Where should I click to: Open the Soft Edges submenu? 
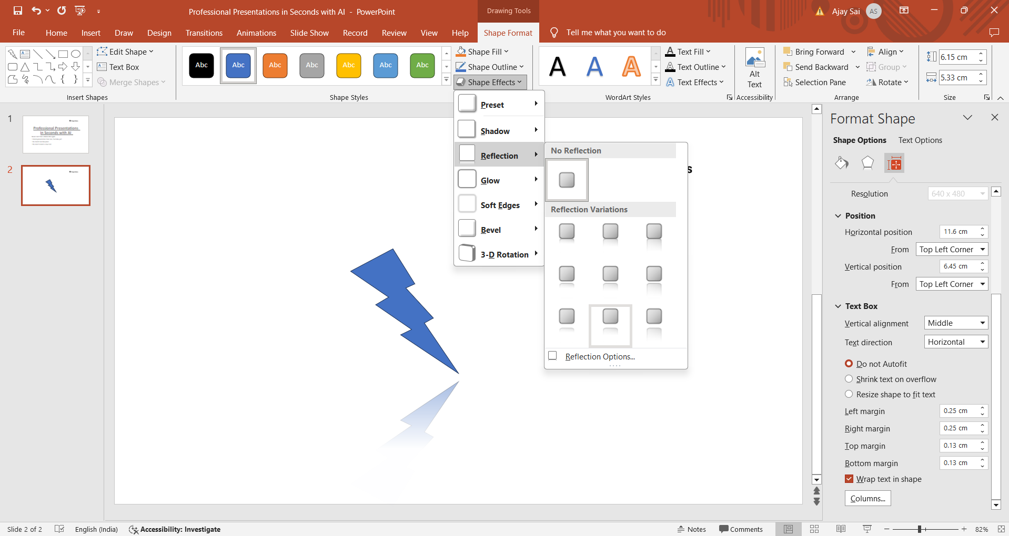tap(499, 204)
